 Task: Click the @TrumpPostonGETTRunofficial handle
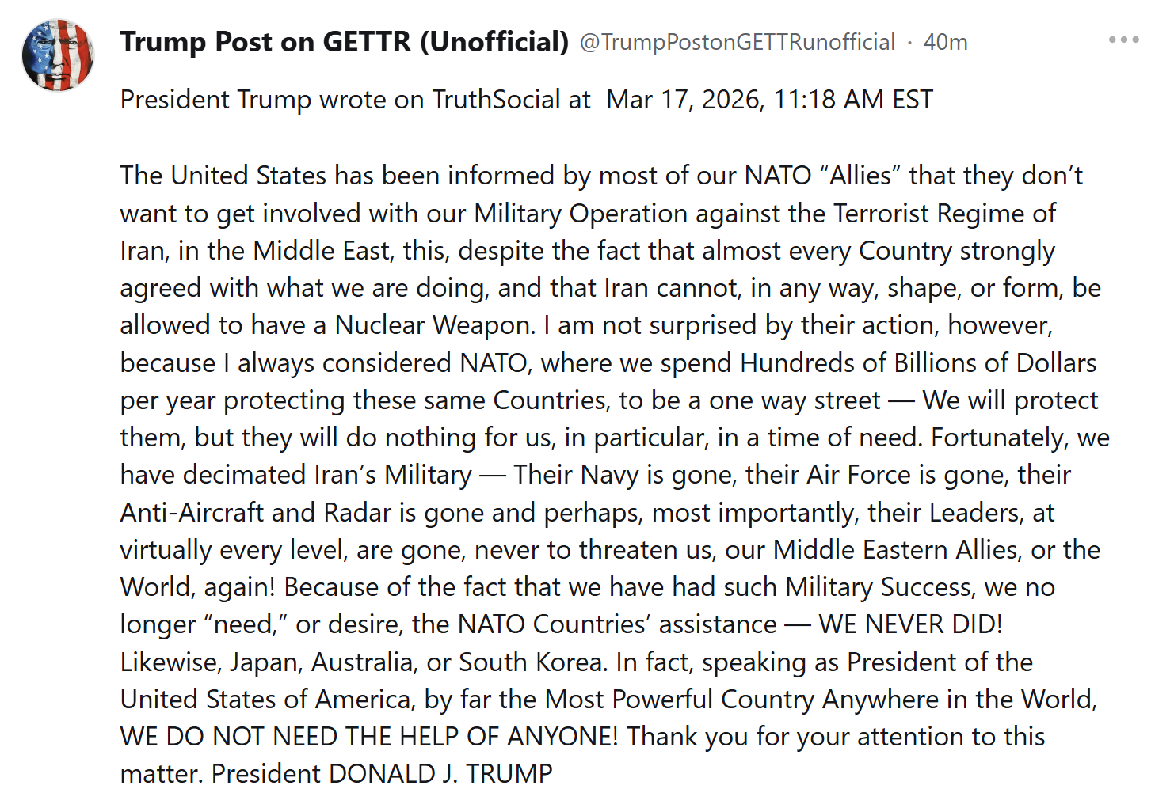tap(737, 42)
